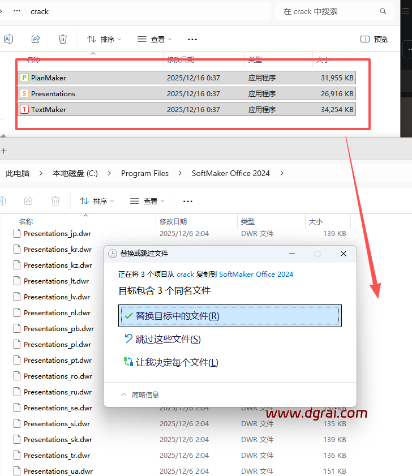The image size is (412, 476).
Task: Select file Presentations_sk.dwr
Action: 58,439
